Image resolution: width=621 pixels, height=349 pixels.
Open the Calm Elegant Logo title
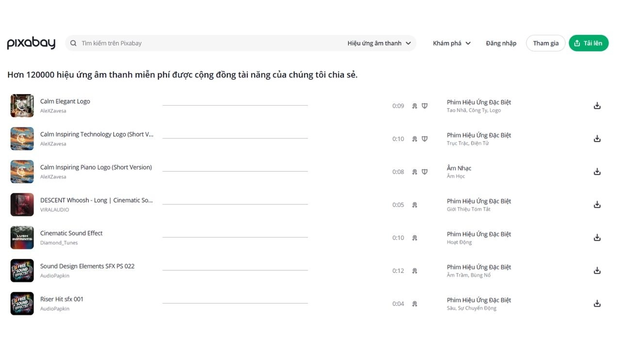(x=65, y=101)
